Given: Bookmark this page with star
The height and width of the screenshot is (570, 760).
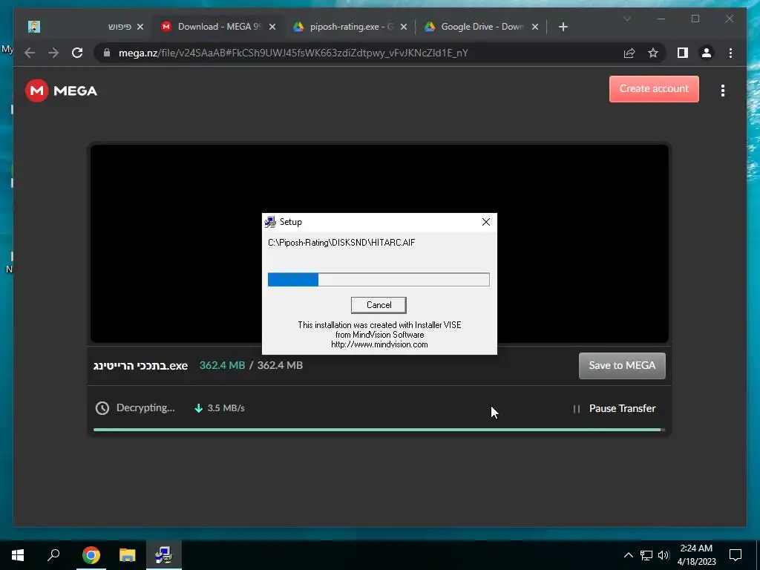Looking at the screenshot, I should (x=653, y=53).
